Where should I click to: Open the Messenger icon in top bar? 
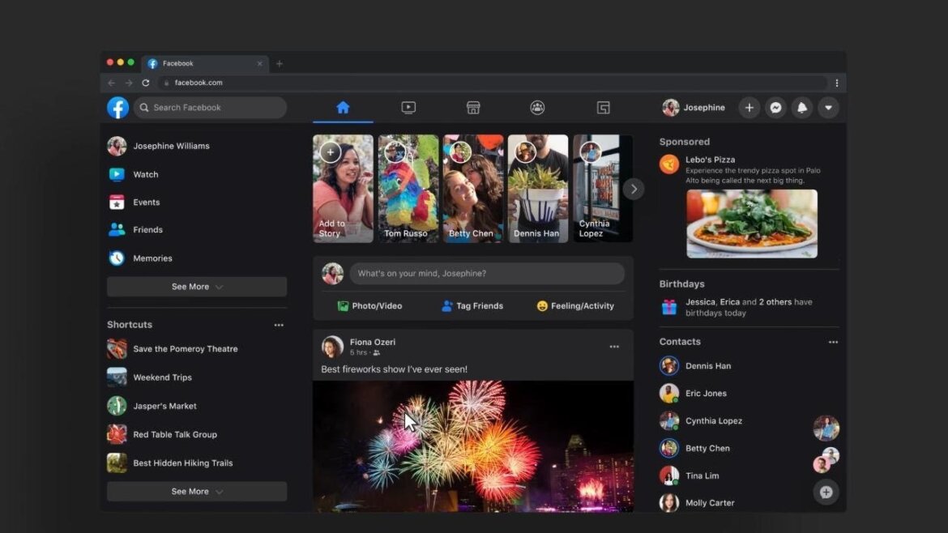(x=775, y=108)
